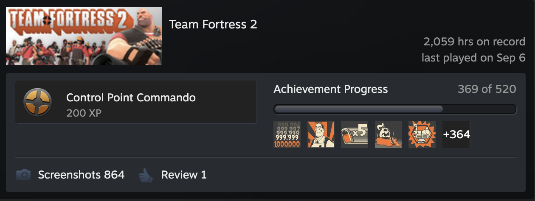
Task: Click the 1,000,000 counter achievement icon
Action: (x=287, y=134)
